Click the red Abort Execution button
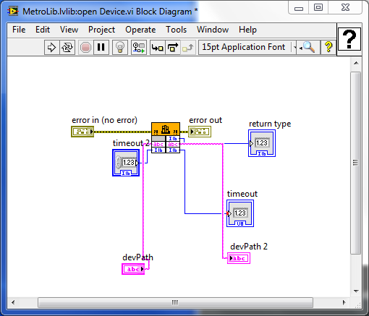Image resolution: width=369 pixels, height=316 pixels. 85,47
